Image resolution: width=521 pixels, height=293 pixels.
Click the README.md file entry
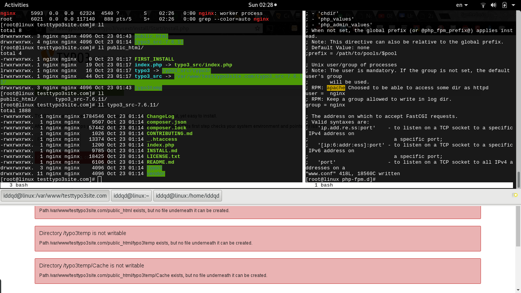[160, 162]
